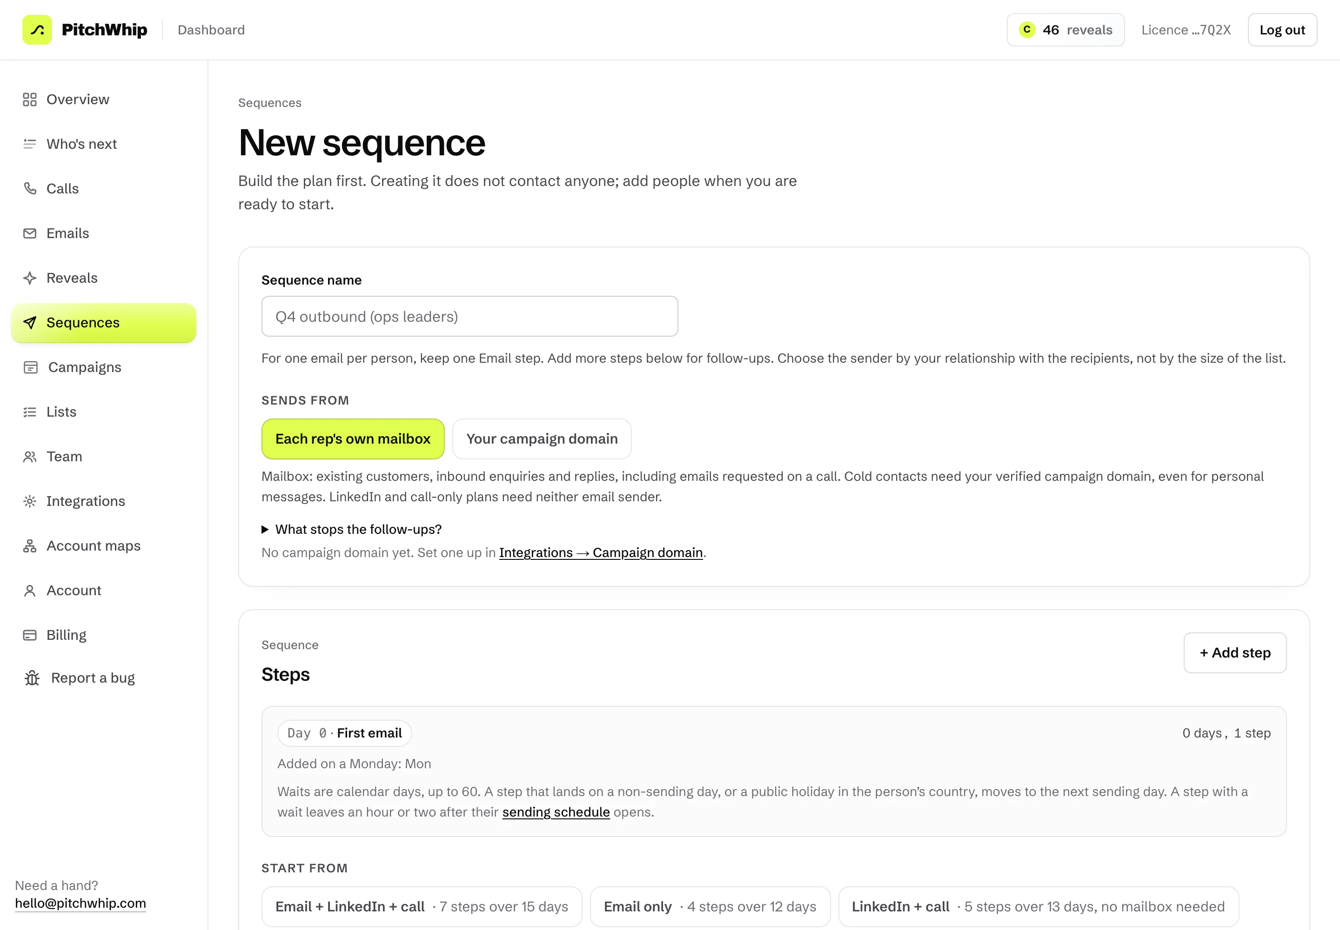
Task: Click the Who's next list icon
Action: point(30,144)
